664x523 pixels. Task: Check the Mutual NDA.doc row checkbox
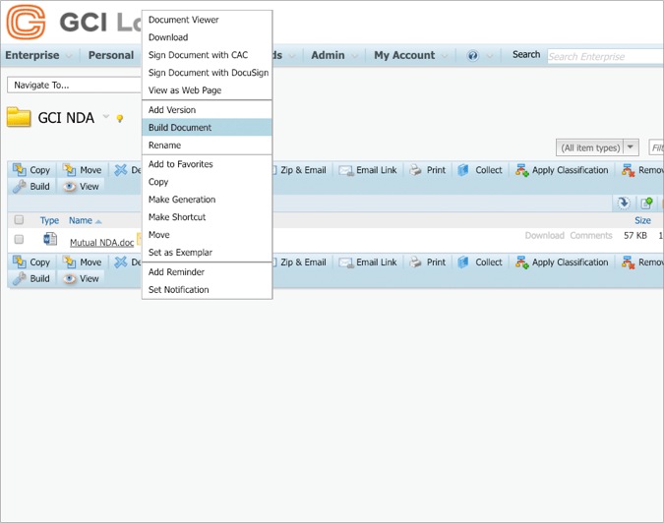click(19, 239)
